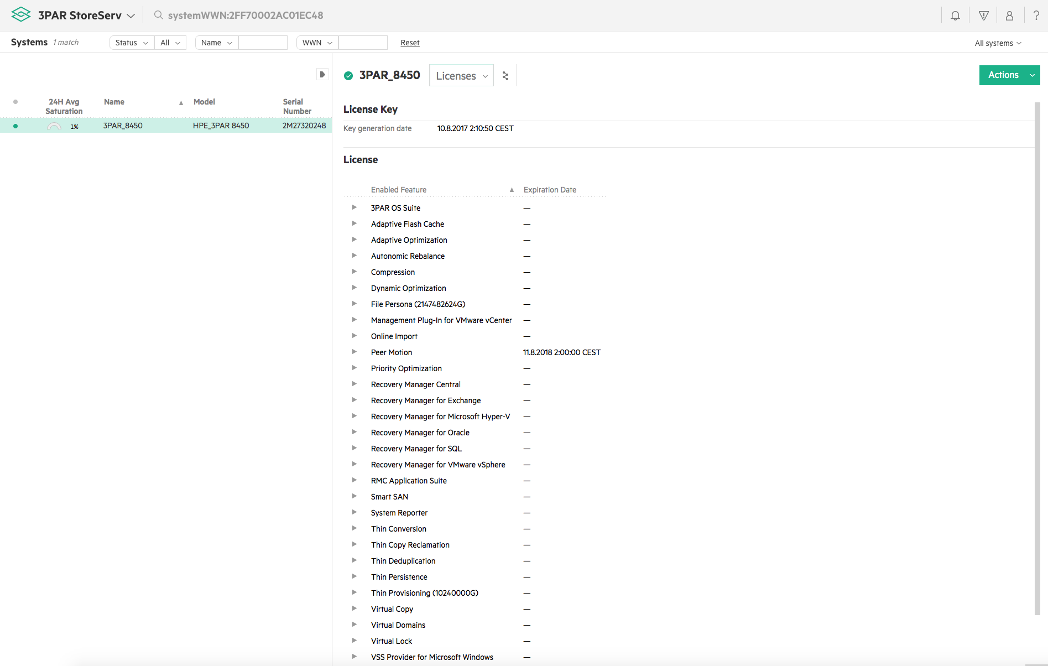Expand the Thin Deduplication row
This screenshot has height=666, width=1048.
pos(354,560)
